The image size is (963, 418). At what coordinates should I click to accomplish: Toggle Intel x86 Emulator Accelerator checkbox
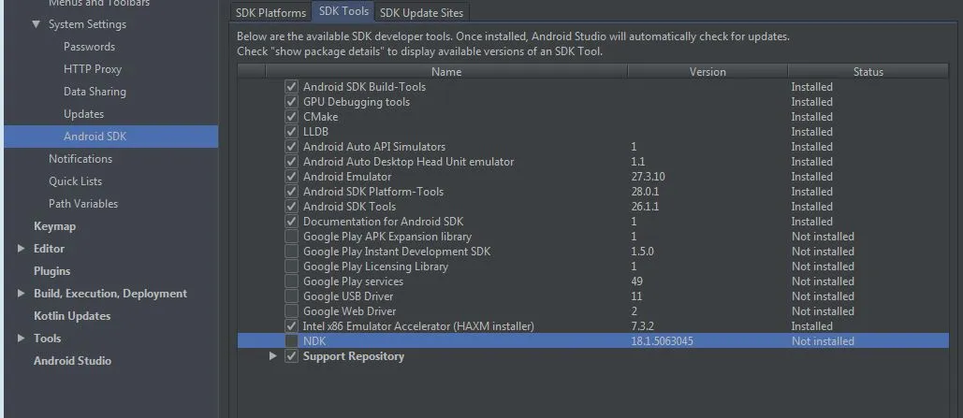pyautogui.click(x=291, y=326)
